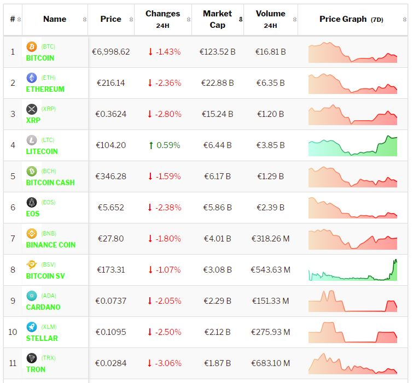413x383 pixels.
Task: Click the Bitcoin Cash green icon
Action: coord(32,172)
